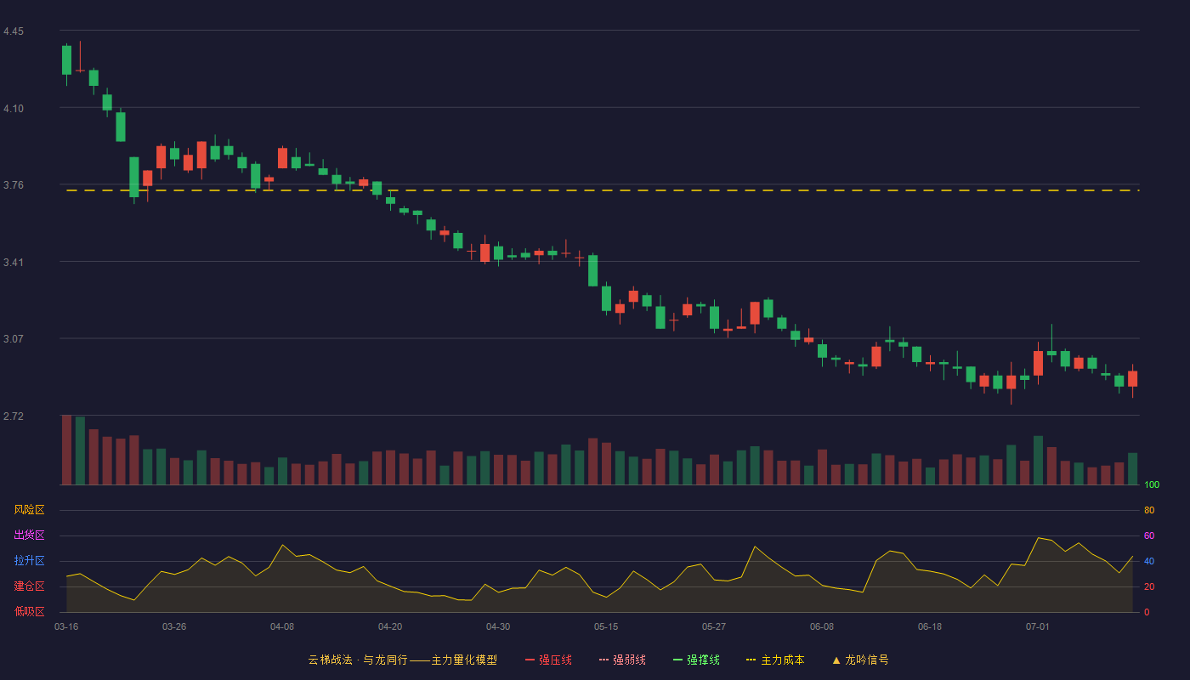The width and height of the screenshot is (1190, 680).
Task: Click the tall red candlestick near 07-01
Action: (1038, 363)
